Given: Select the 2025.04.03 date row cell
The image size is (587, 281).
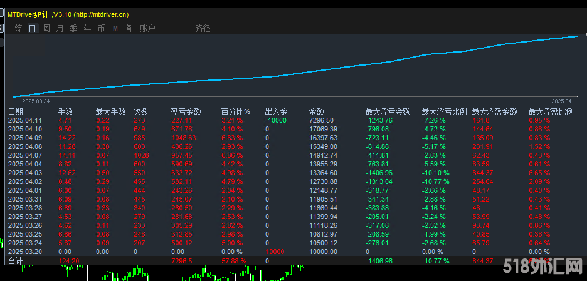Looking at the screenshot, I should (24, 173).
